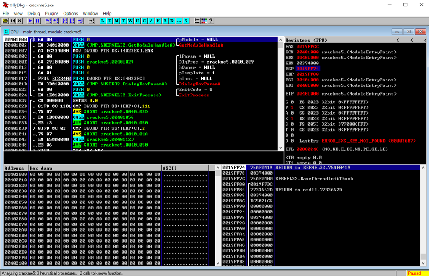Viewport: 429px width, 276px height.
Task: Show Windows list with W button
Action: (131, 21)
